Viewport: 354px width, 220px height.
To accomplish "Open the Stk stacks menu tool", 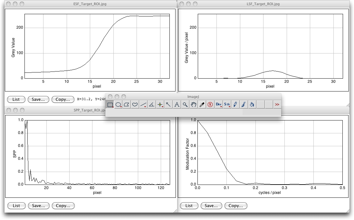I will 227,105.
